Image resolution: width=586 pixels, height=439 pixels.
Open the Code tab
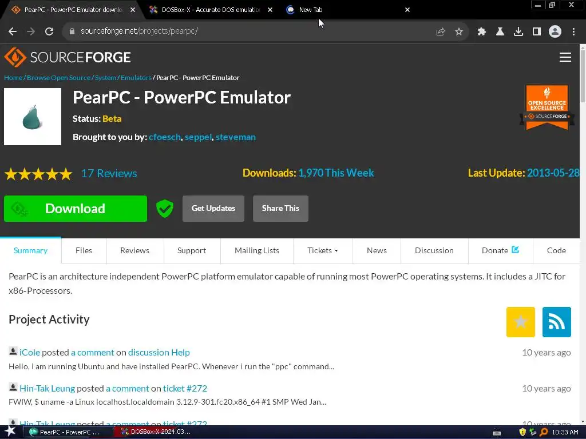(x=556, y=250)
